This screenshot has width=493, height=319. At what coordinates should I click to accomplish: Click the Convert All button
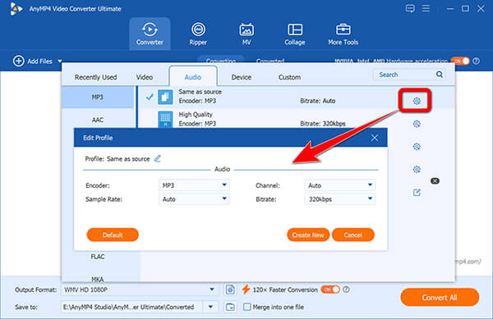tap(440, 298)
